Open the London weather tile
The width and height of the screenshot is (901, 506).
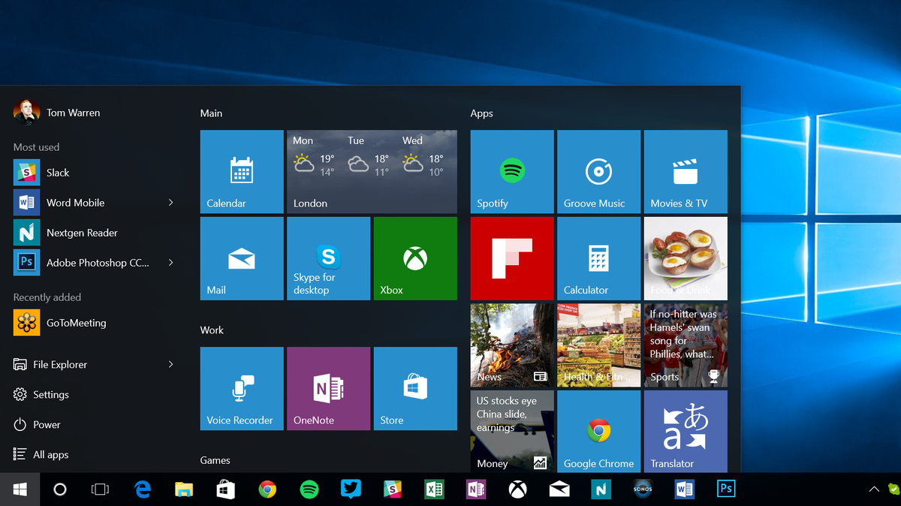[372, 172]
